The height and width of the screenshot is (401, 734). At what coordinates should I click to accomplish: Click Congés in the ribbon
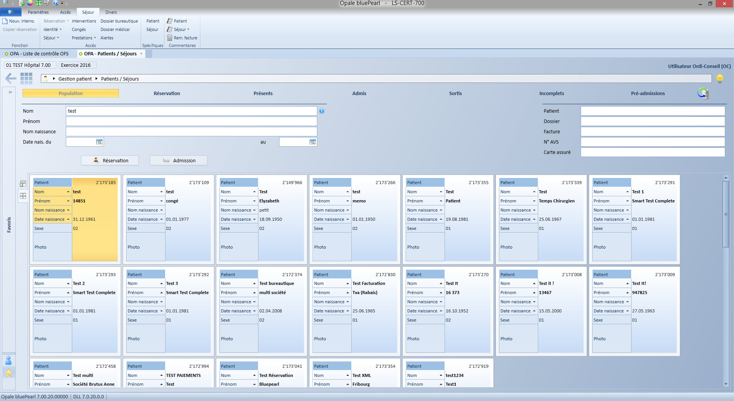pyautogui.click(x=79, y=29)
